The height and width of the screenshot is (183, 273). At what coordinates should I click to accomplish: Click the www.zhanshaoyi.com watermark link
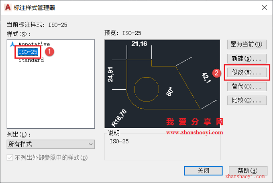(194, 132)
